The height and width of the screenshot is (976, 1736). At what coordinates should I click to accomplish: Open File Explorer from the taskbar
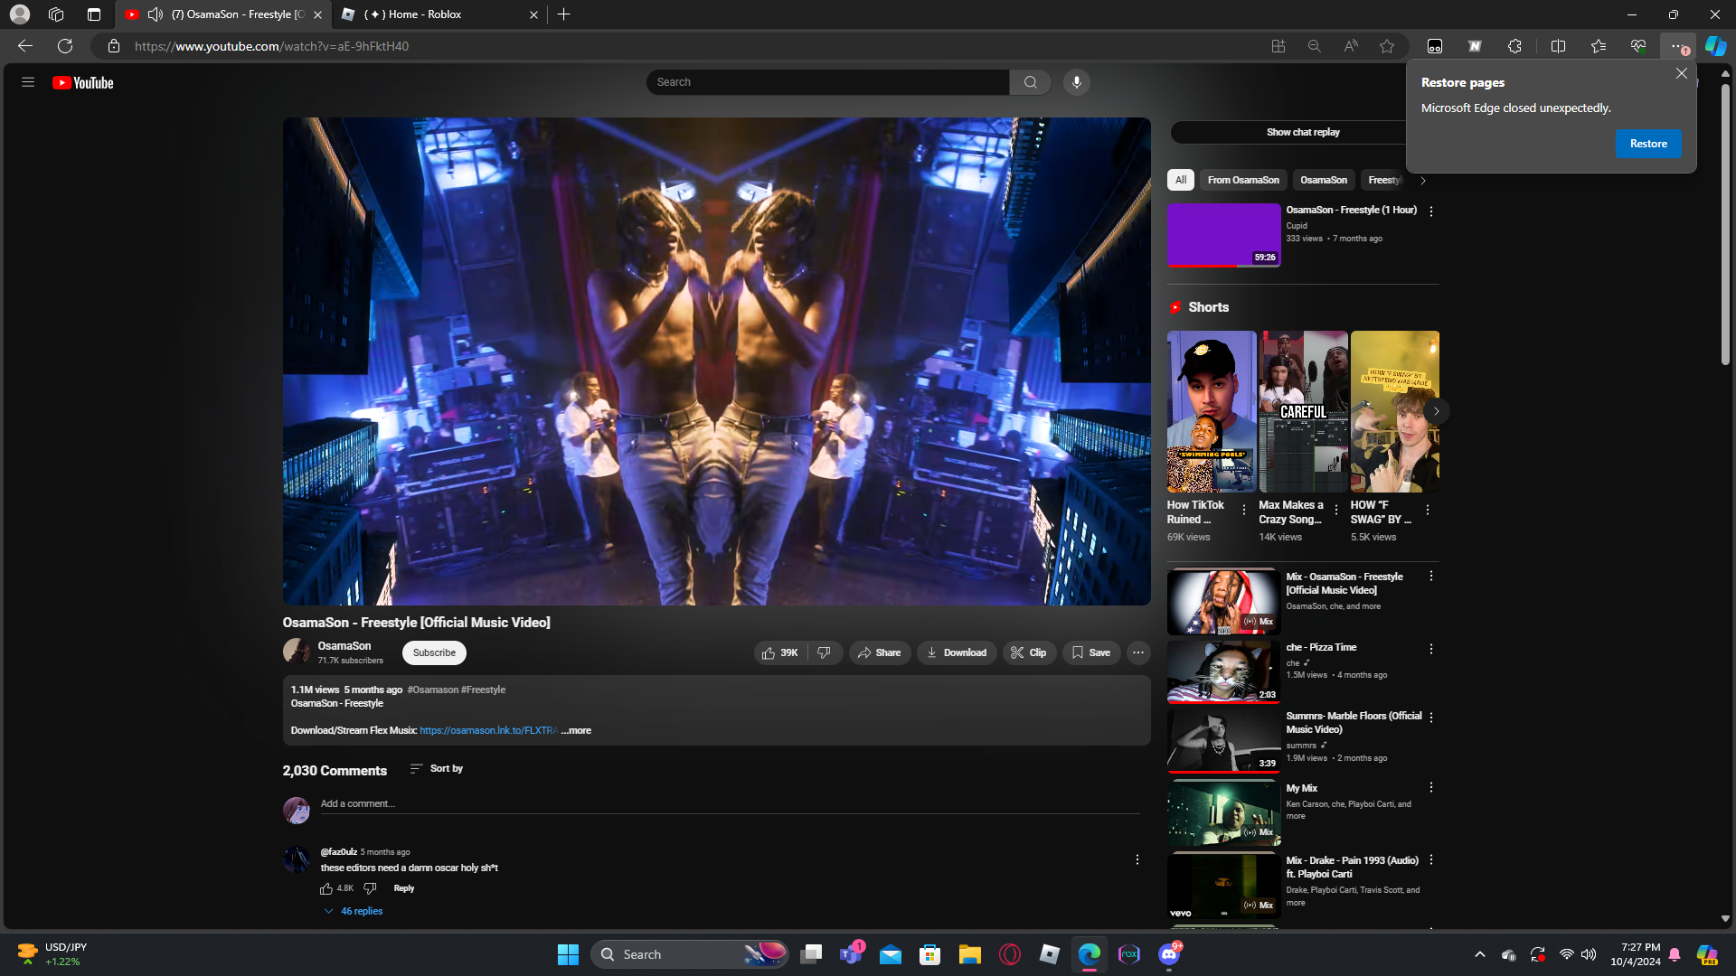click(x=970, y=954)
